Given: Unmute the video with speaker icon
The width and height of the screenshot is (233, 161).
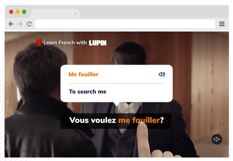Looking at the screenshot, I should pyautogui.click(x=217, y=139).
